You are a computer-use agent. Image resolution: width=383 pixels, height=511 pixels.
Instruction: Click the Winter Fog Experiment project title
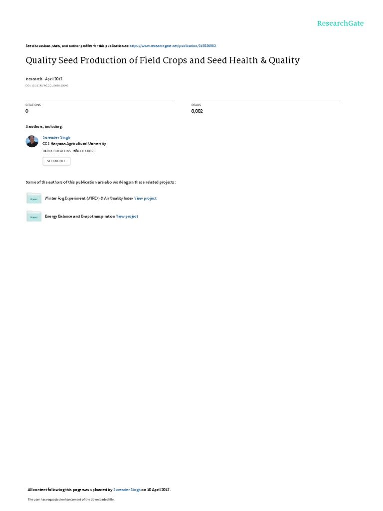pos(89,198)
